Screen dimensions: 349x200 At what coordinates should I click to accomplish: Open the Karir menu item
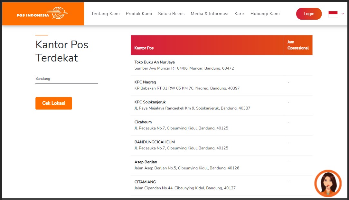coord(239,14)
